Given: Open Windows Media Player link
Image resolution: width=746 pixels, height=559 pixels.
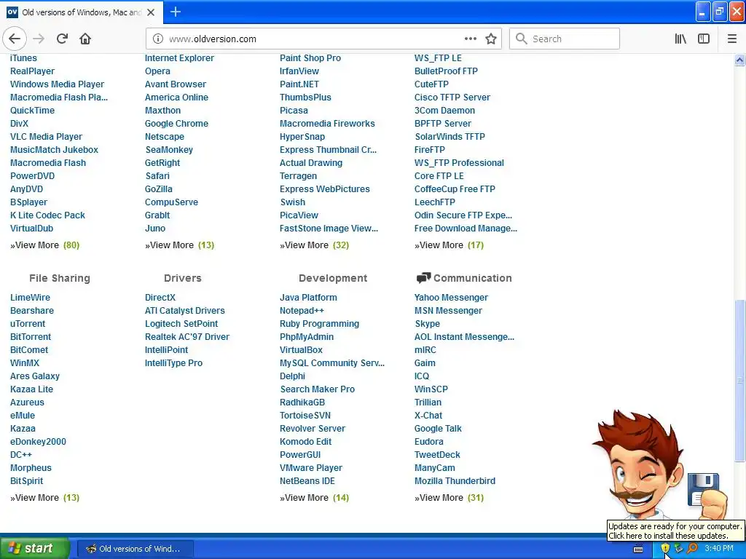Looking at the screenshot, I should click(57, 84).
